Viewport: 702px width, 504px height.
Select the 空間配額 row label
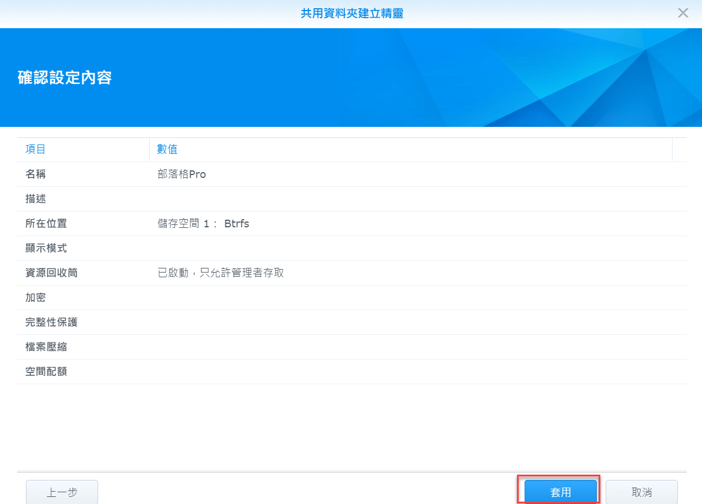(46, 371)
